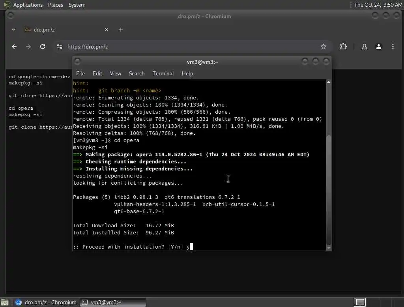Click terminal scrollbar down arrow
The height and width of the screenshot is (307, 404).
click(329, 248)
